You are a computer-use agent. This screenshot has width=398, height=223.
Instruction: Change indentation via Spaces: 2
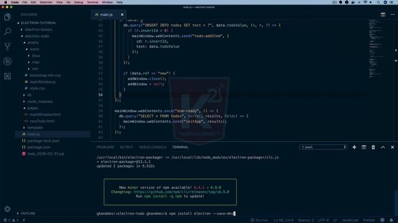coord(305,220)
